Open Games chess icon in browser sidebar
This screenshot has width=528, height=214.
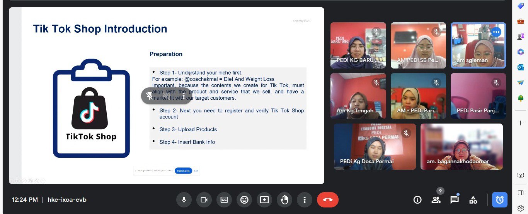tap(520, 37)
